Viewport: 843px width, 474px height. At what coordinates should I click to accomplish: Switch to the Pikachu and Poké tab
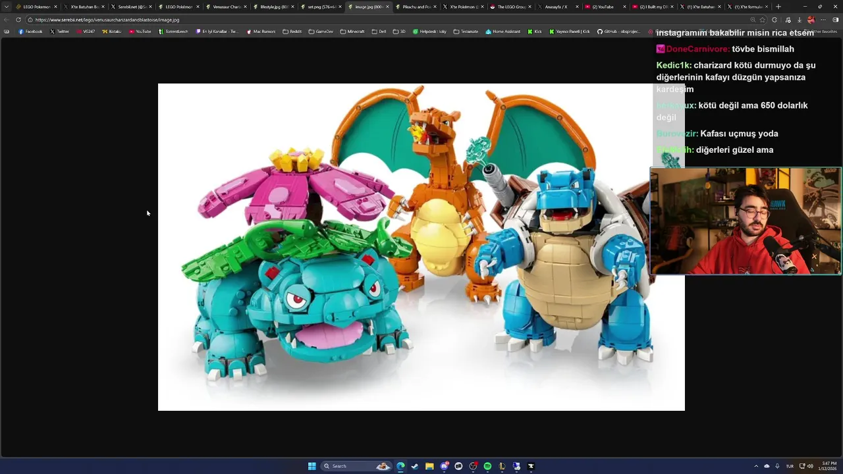pos(416,7)
